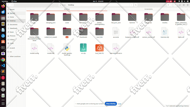The image size is (190, 107).
Task: Open Home in sidebar
Action: coord(16,17)
